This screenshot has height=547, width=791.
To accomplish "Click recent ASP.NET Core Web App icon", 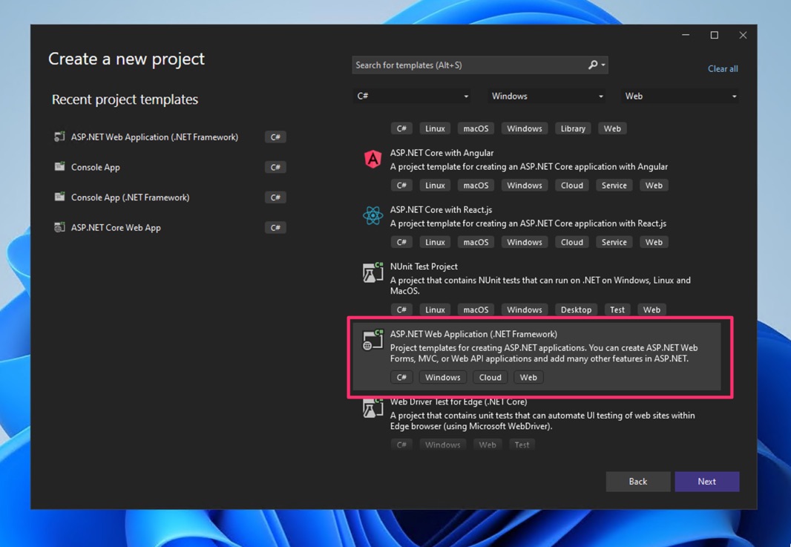I will [x=59, y=228].
